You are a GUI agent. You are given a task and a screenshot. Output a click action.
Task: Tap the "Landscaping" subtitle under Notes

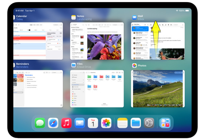[84, 19]
